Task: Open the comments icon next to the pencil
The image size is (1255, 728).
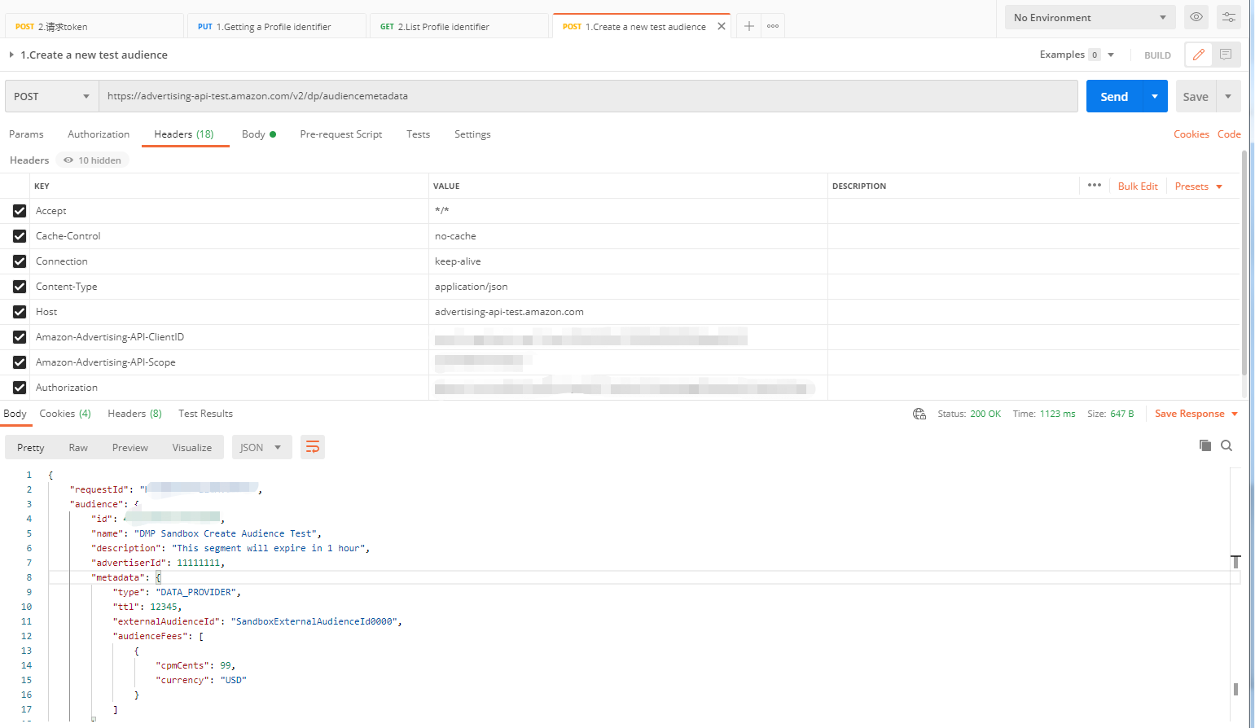Action: pyautogui.click(x=1224, y=54)
